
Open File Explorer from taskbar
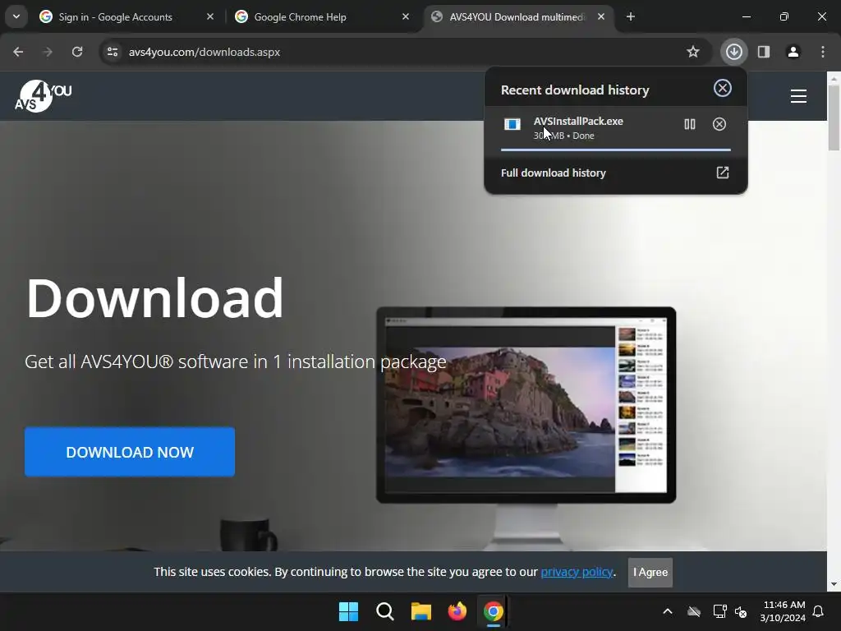[x=421, y=611]
